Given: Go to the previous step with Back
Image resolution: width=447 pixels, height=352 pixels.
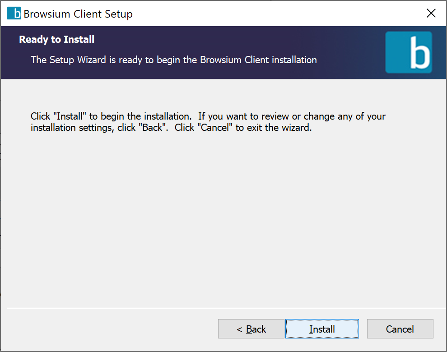Looking at the screenshot, I should pyautogui.click(x=251, y=329).
